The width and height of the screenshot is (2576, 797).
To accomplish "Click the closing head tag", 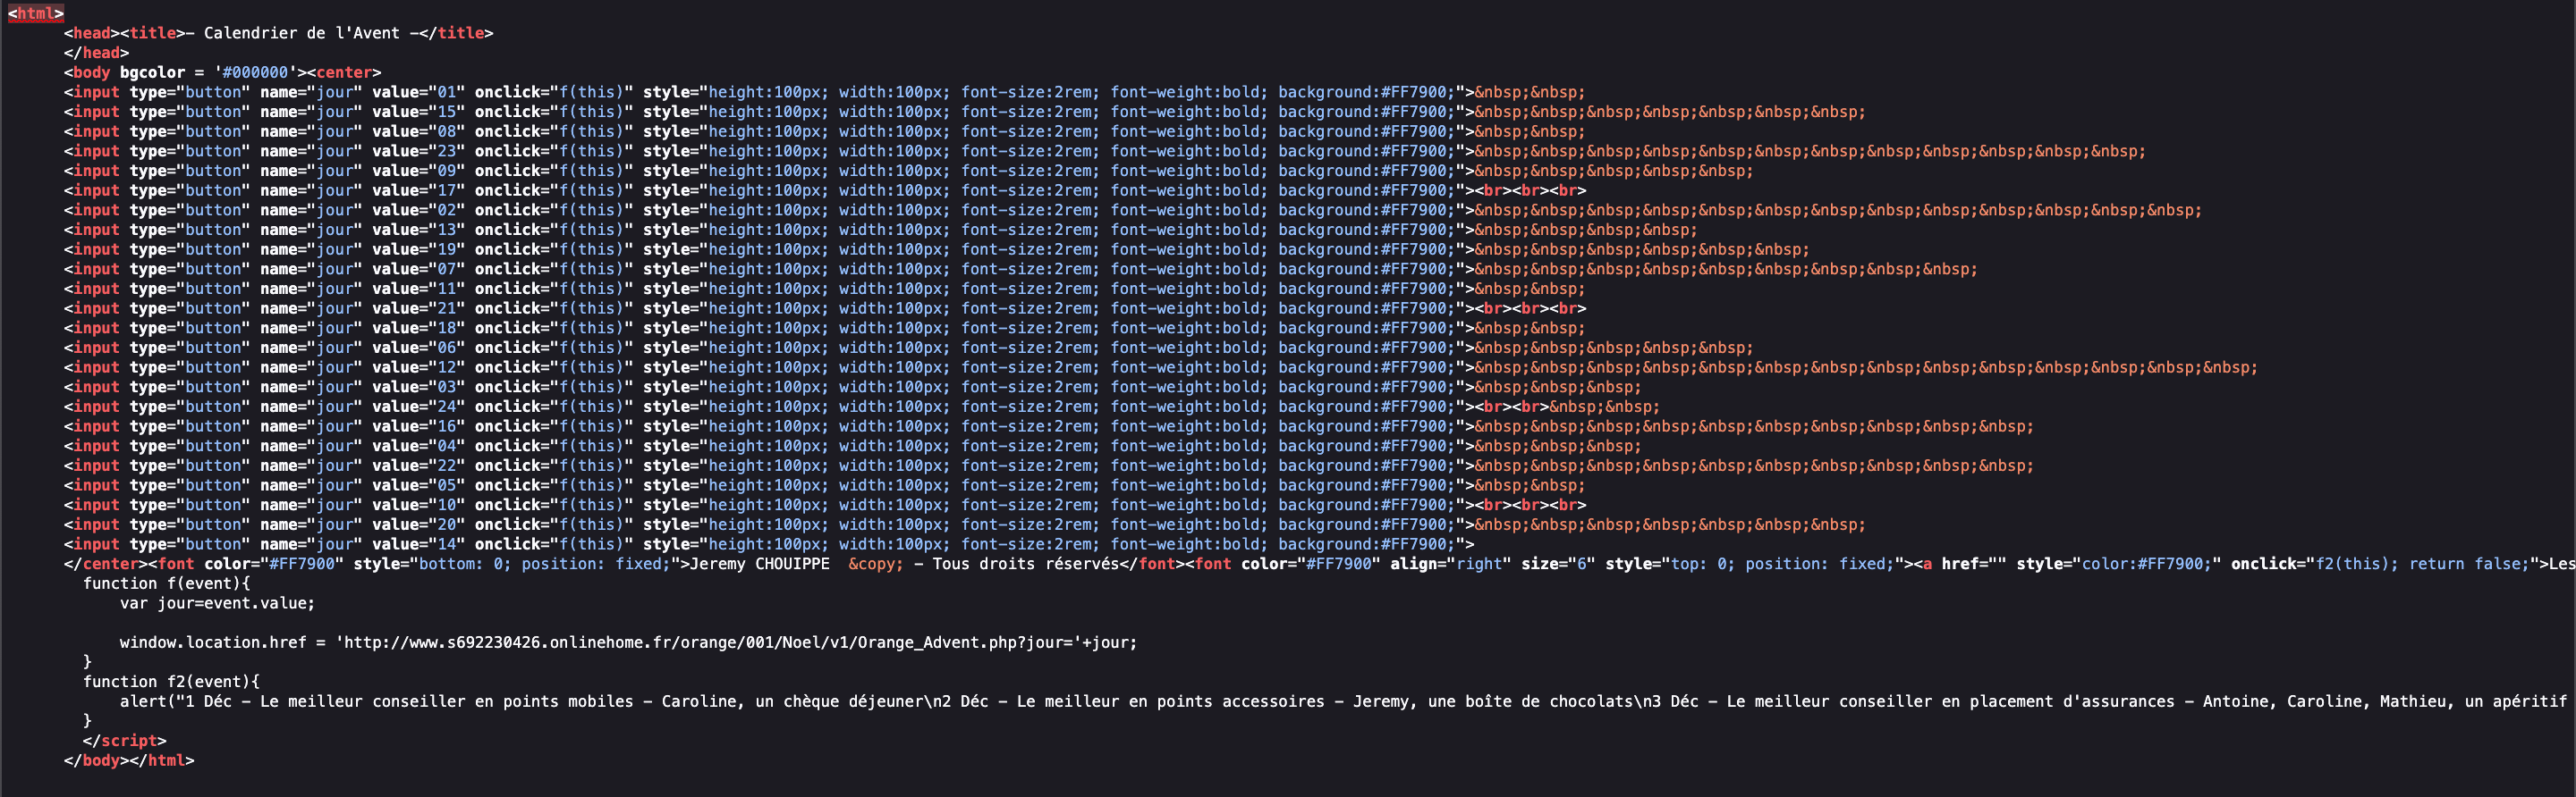I will [97, 53].
